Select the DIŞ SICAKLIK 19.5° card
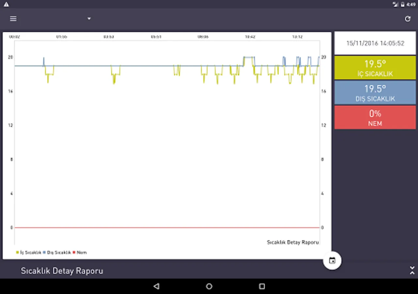This screenshot has width=418, height=294. [375, 92]
